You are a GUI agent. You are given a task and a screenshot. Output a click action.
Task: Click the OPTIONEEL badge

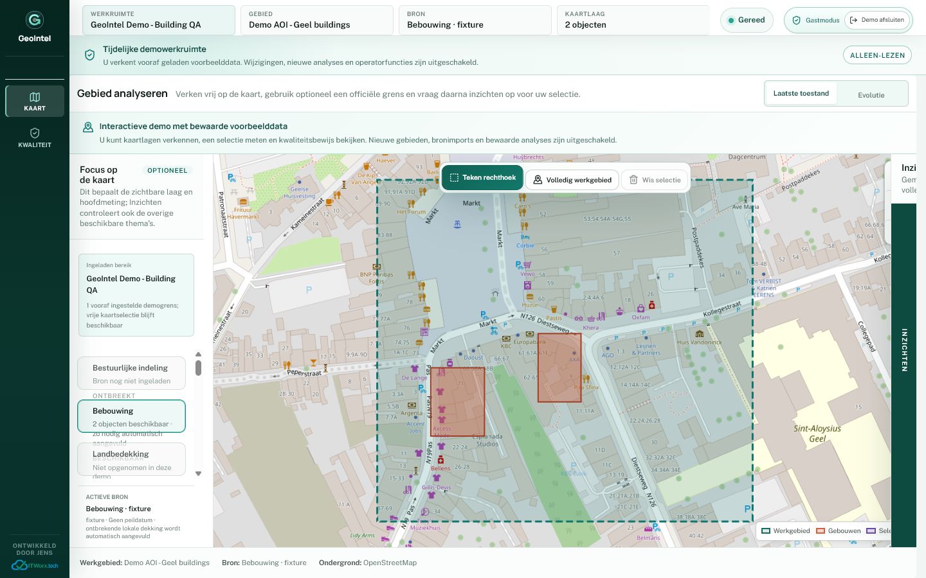pyautogui.click(x=167, y=170)
